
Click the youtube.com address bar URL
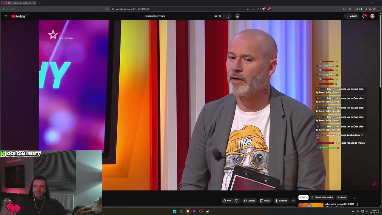point(133,9)
